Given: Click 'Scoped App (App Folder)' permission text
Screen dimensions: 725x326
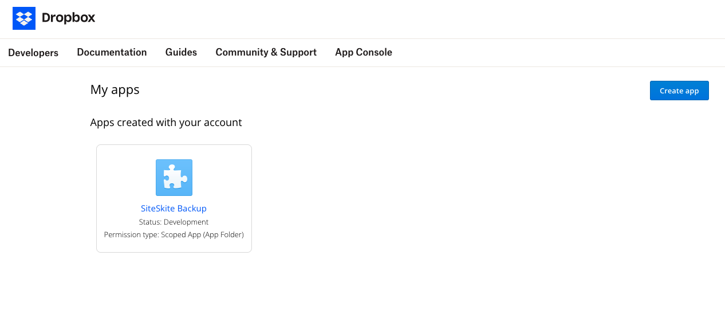Looking at the screenshot, I should [202, 235].
